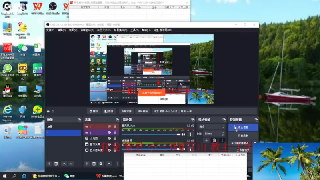
Task: Hide the 窗口采集 source eye icon
Action: 109,144
